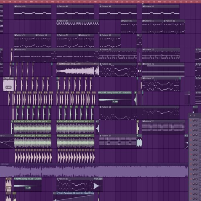The image size is (201, 201).
Task: Select the Pattern 46 clip above Pattern 54
Action: [75, 12]
